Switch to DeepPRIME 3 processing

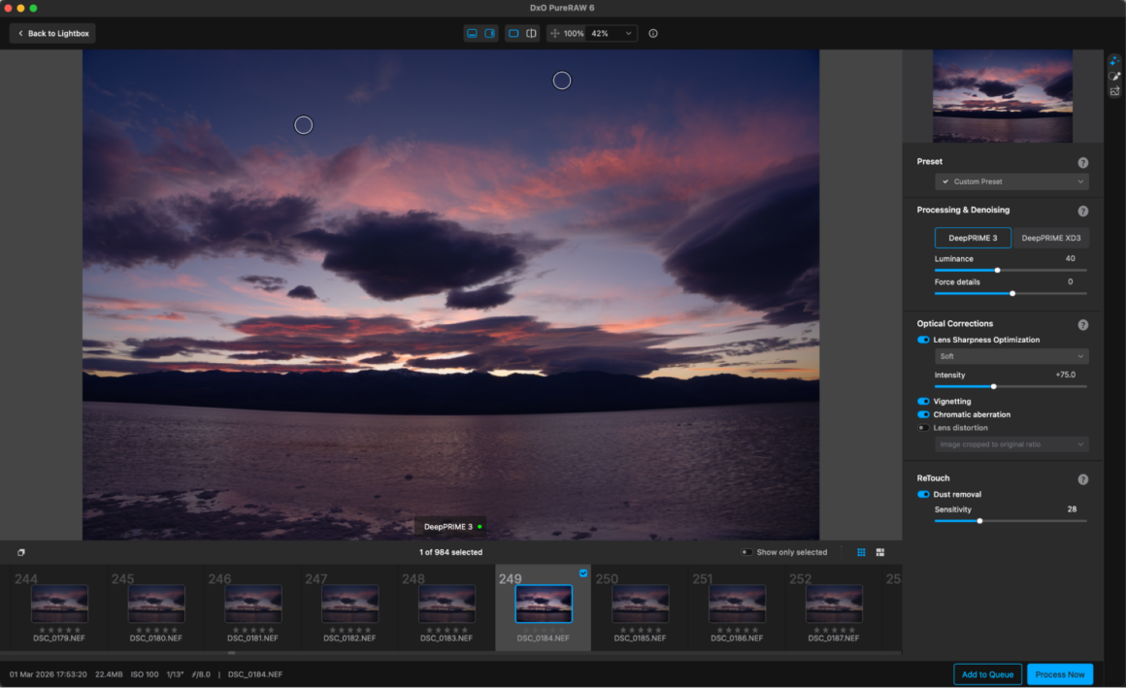972,237
